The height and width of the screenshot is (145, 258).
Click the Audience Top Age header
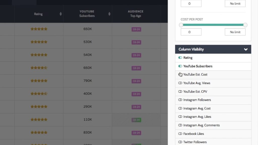(x=136, y=14)
